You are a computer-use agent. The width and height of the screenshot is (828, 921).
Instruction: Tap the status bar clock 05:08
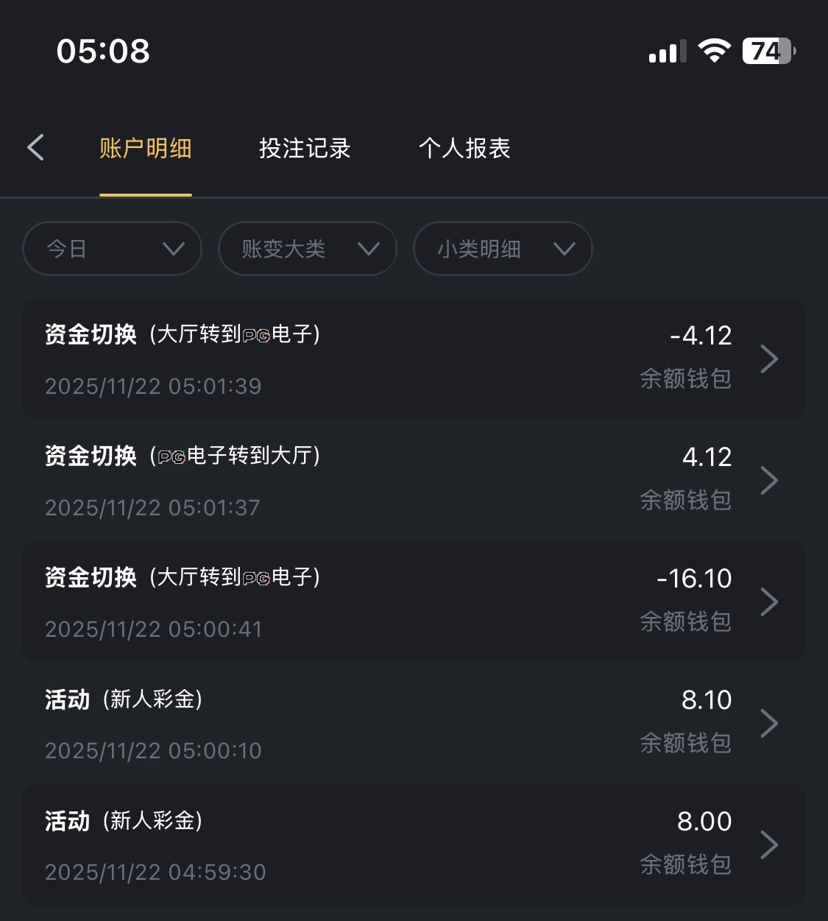(x=103, y=52)
